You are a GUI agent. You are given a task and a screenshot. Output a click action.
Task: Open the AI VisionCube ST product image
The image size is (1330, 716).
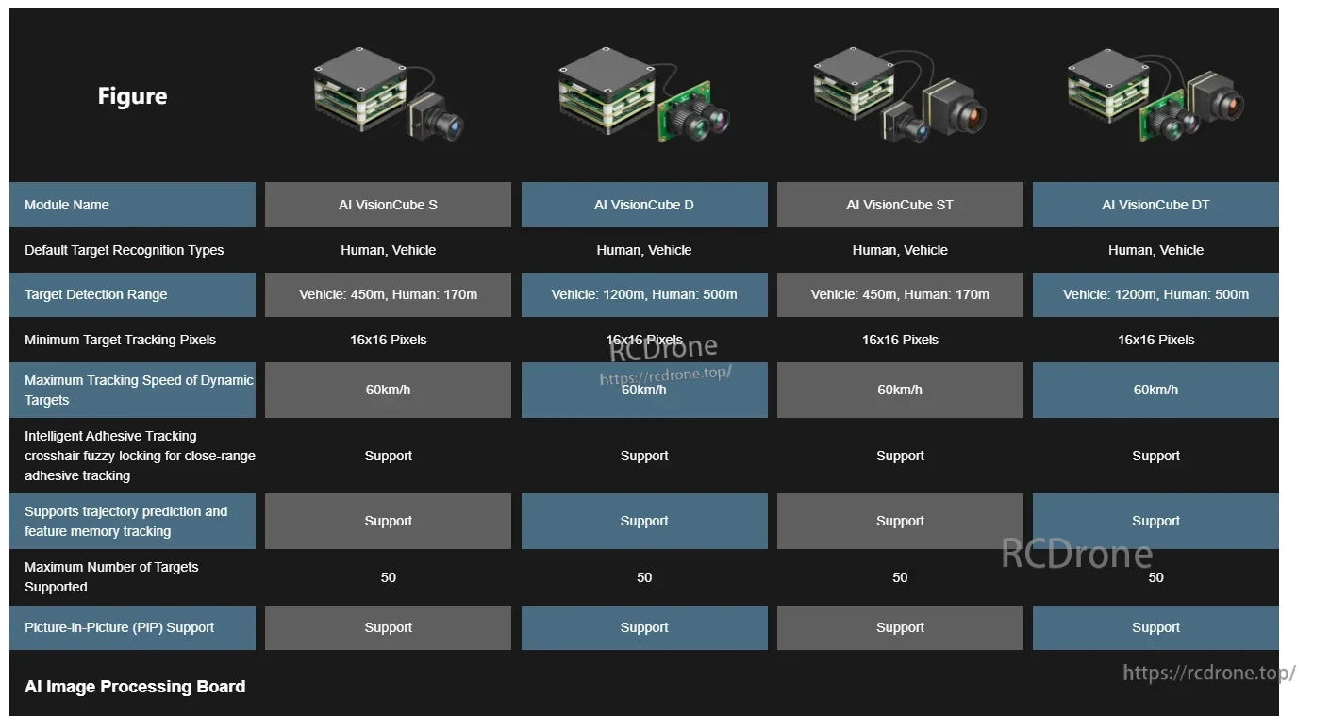[x=900, y=95]
